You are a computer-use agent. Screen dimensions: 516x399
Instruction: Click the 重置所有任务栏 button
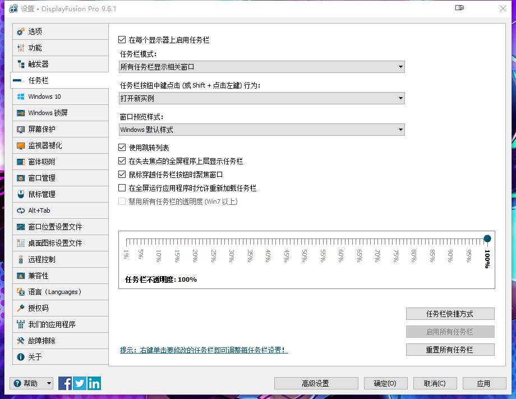coord(450,350)
